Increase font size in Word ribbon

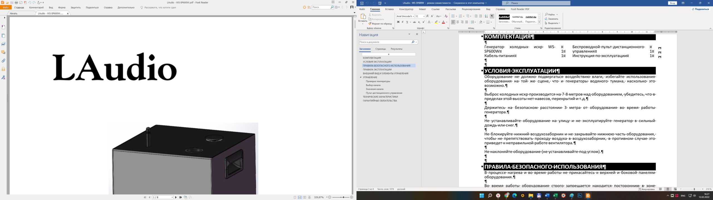428,16
